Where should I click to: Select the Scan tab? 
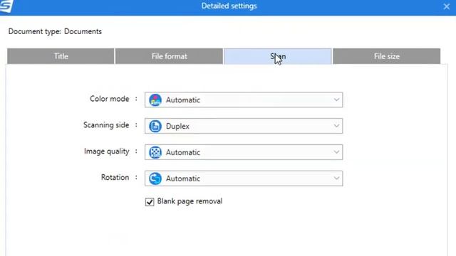[x=278, y=56]
